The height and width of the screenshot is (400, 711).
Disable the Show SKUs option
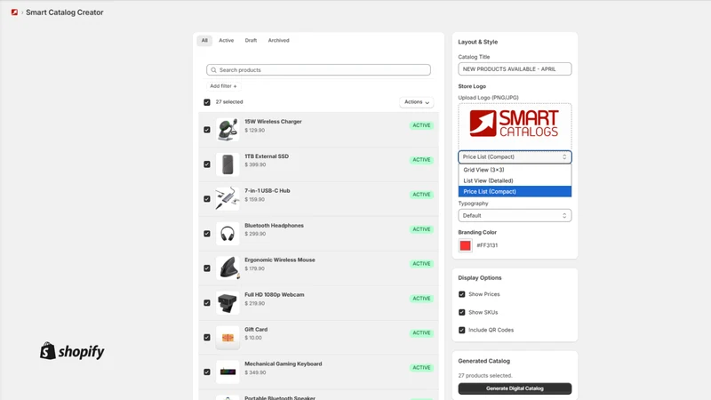coord(461,313)
